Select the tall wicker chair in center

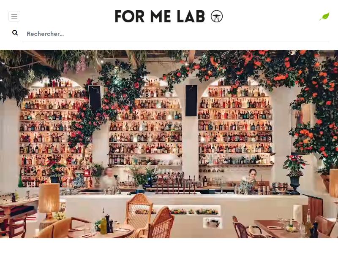pyautogui.click(x=137, y=210)
